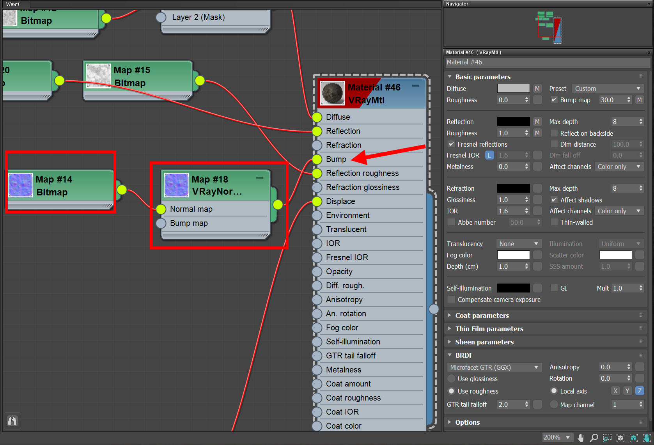Viewport: 654px width, 445px height.
Task: Select the Zoom magnifier tool
Action: click(594, 438)
